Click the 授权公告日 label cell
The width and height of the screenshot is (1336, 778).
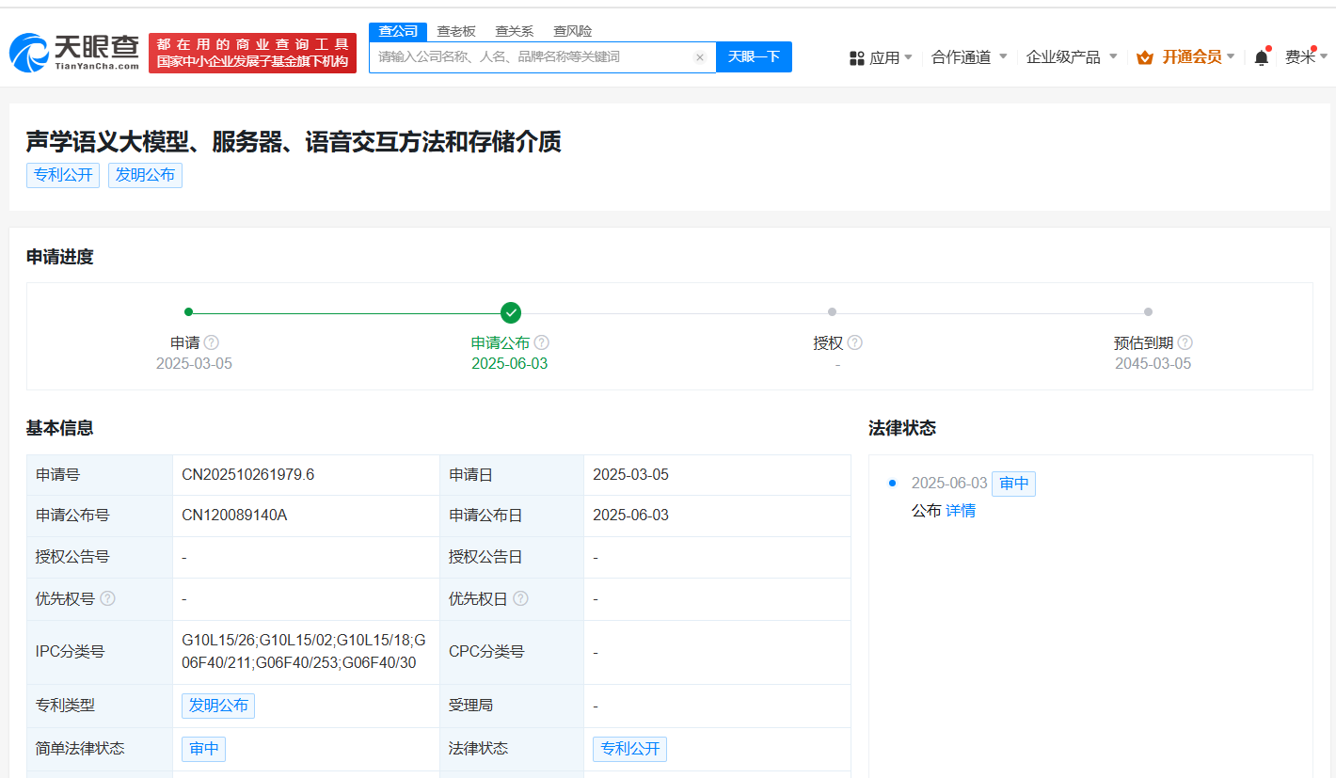[x=512, y=557]
